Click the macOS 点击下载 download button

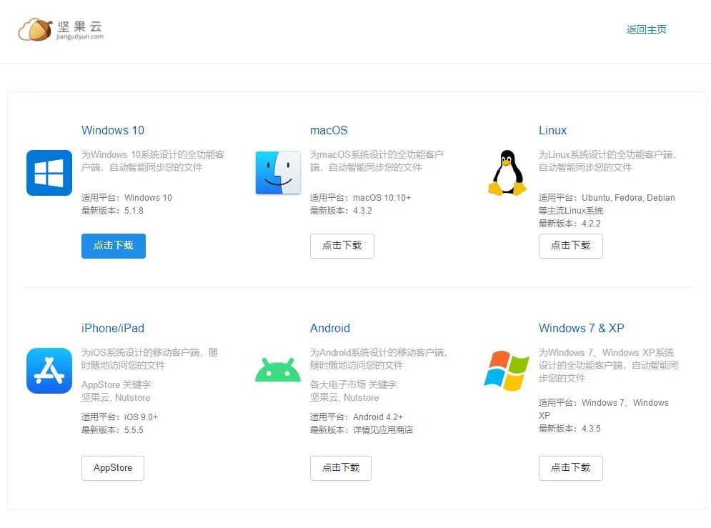tap(342, 245)
